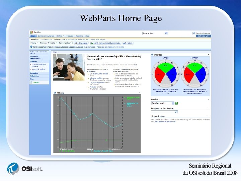The height and width of the screenshot is (181, 241).
Task: Click the blue info icon in message bar
Action: [x=31, y=47]
